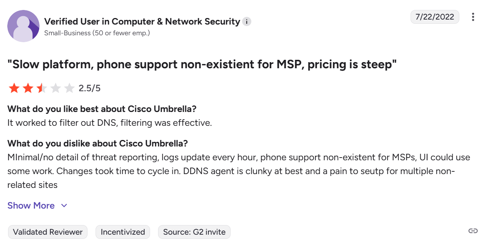Click the Source: G2 invite tag
The image size is (485, 250).
click(x=194, y=232)
